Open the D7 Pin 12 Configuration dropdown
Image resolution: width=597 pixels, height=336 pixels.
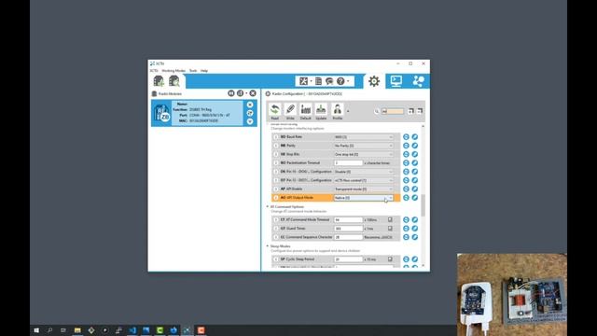[x=364, y=180]
